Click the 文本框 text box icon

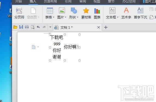(112, 11)
